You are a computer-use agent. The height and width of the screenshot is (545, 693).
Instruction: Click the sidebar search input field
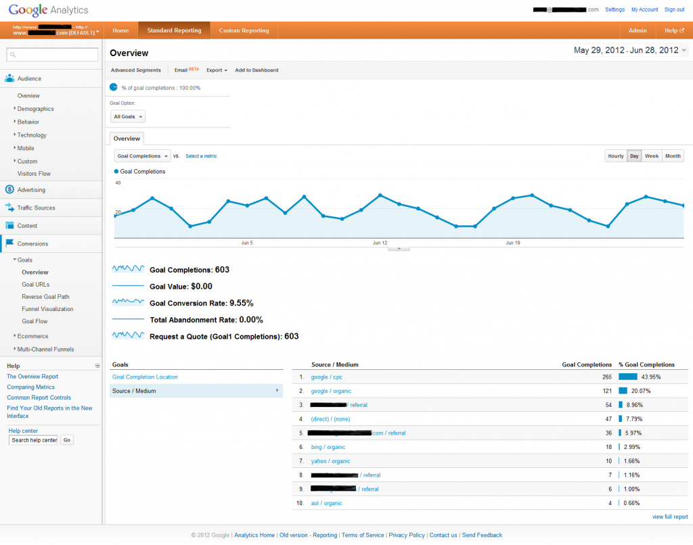52,55
